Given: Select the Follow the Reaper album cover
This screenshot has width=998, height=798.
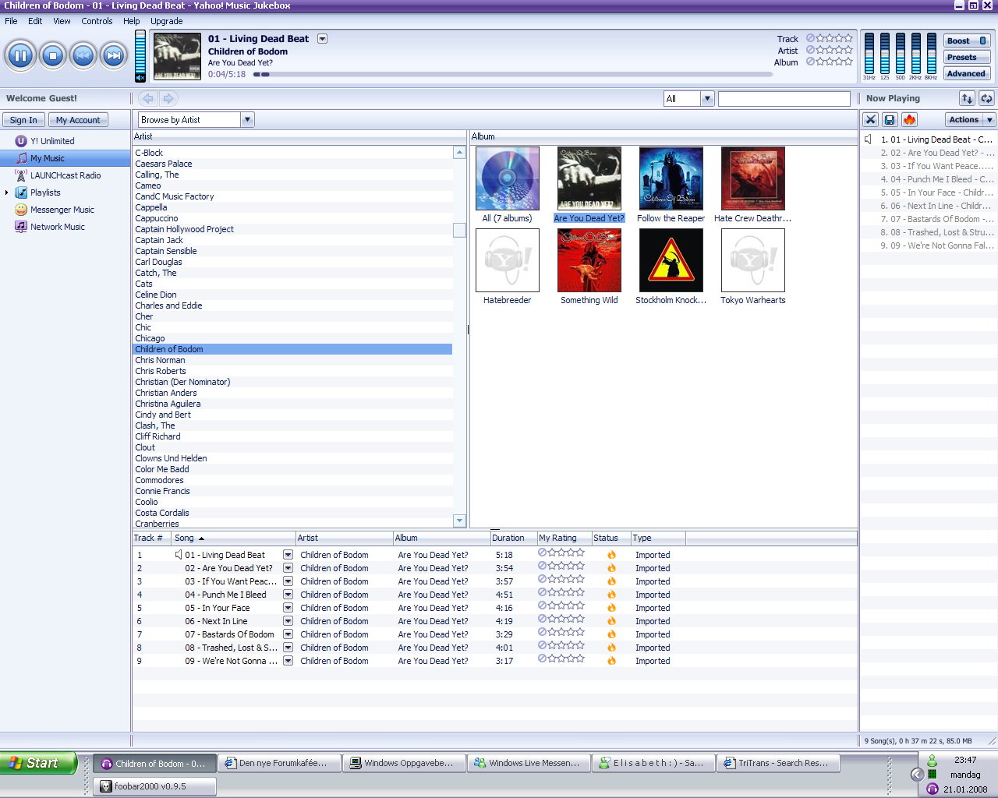Looking at the screenshot, I should click(x=671, y=178).
